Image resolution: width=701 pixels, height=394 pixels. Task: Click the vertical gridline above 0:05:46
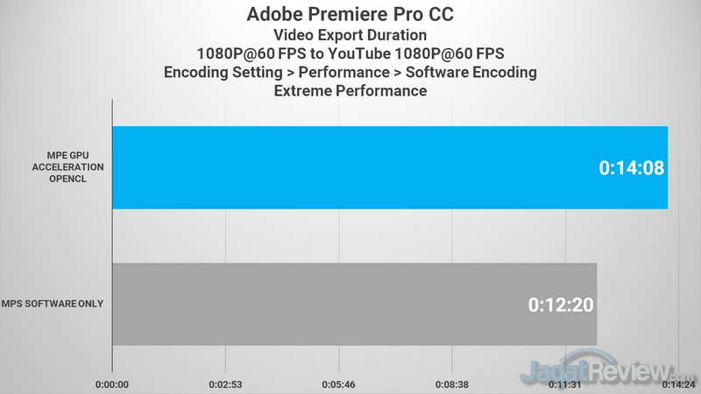(x=339, y=236)
